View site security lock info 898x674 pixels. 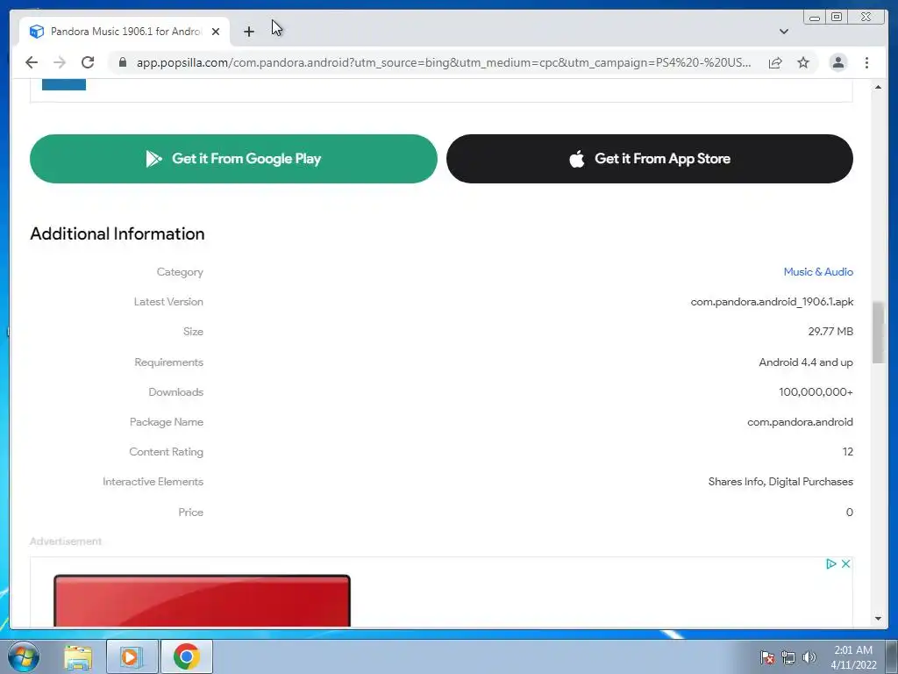click(x=123, y=62)
